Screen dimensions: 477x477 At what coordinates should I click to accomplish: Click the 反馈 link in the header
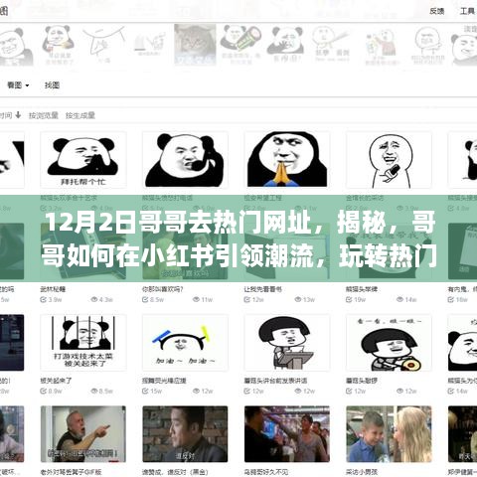click(437, 11)
